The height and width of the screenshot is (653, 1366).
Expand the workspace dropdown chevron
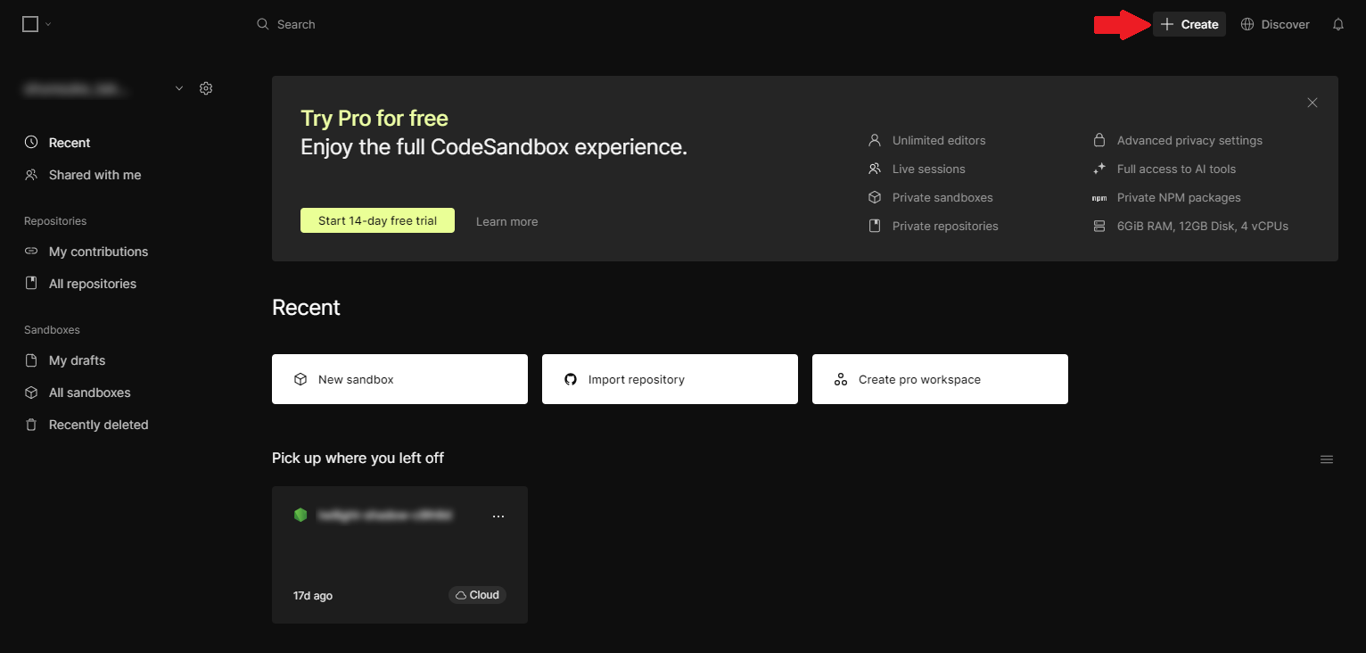[178, 88]
